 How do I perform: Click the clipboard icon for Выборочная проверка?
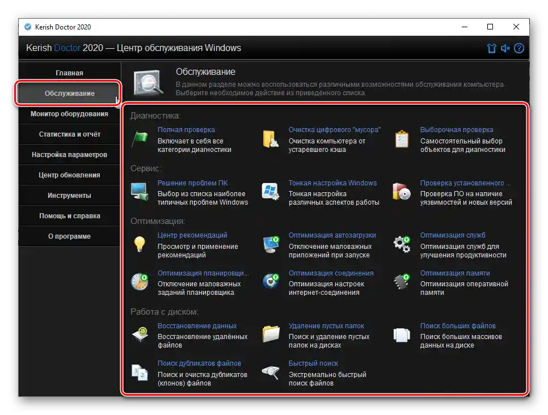point(402,139)
